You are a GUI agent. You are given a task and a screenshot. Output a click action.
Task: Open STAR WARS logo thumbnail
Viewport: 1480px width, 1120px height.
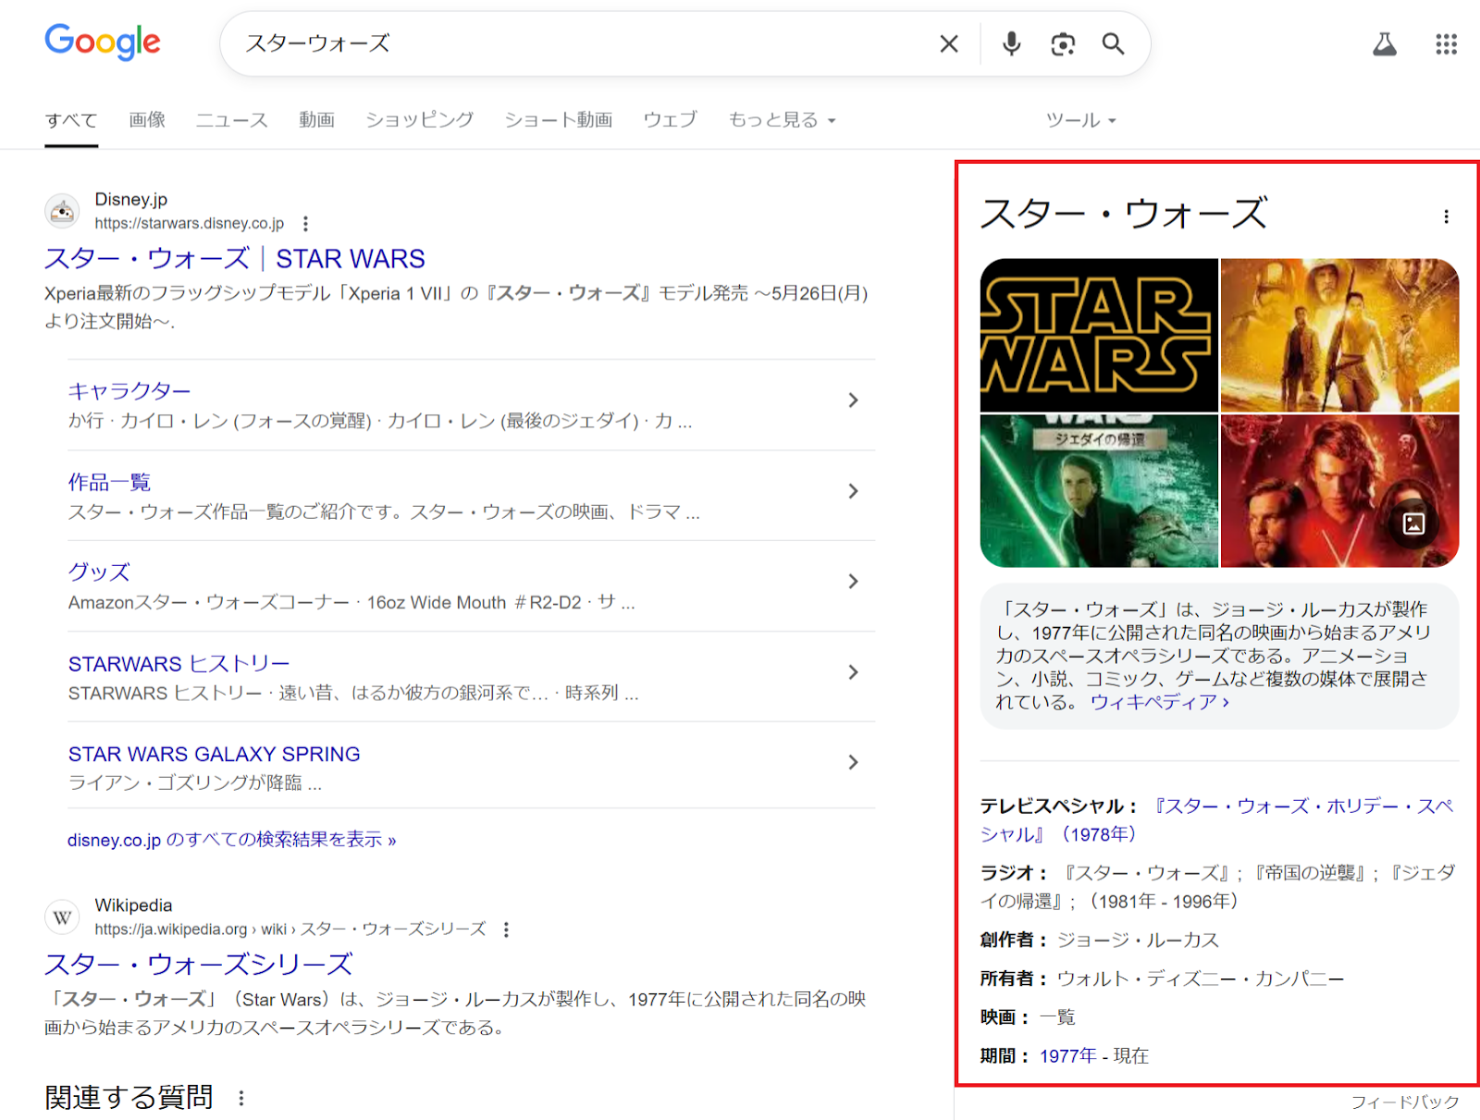[1099, 335]
